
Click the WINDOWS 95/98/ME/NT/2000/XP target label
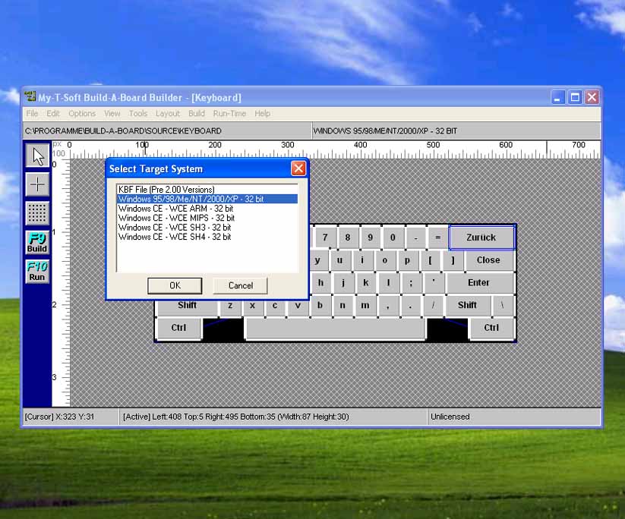point(456,131)
